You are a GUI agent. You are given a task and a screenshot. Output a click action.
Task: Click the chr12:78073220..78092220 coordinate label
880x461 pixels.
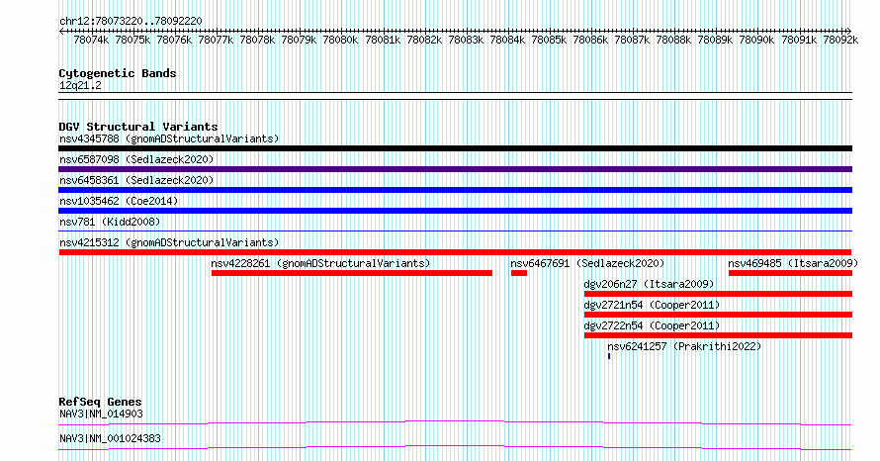click(x=131, y=21)
